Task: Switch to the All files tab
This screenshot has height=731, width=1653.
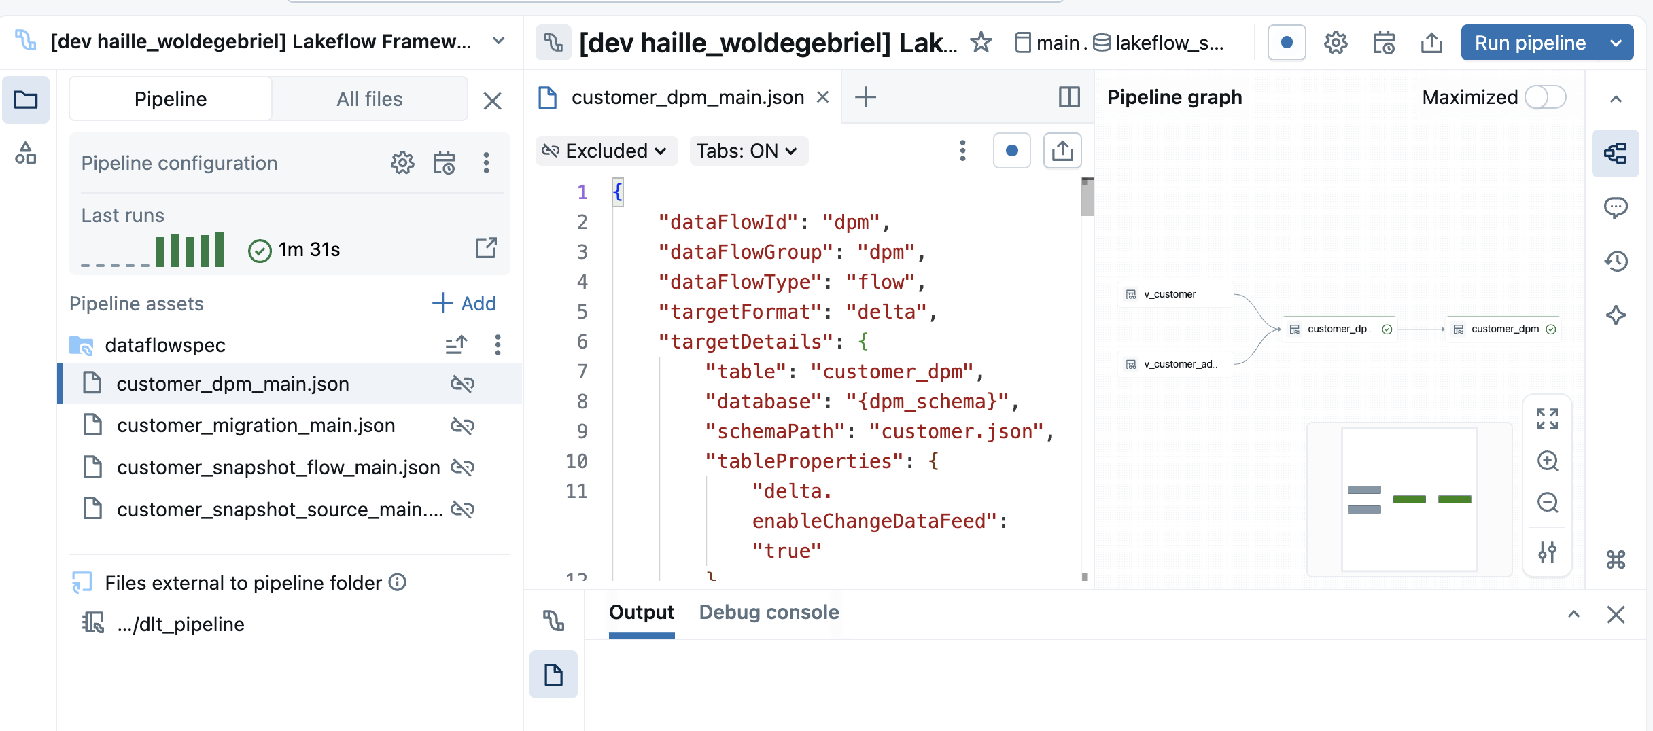Action: tap(370, 99)
